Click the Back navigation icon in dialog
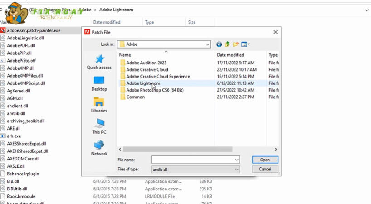The height and width of the screenshot is (204, 371). point(220,44)
